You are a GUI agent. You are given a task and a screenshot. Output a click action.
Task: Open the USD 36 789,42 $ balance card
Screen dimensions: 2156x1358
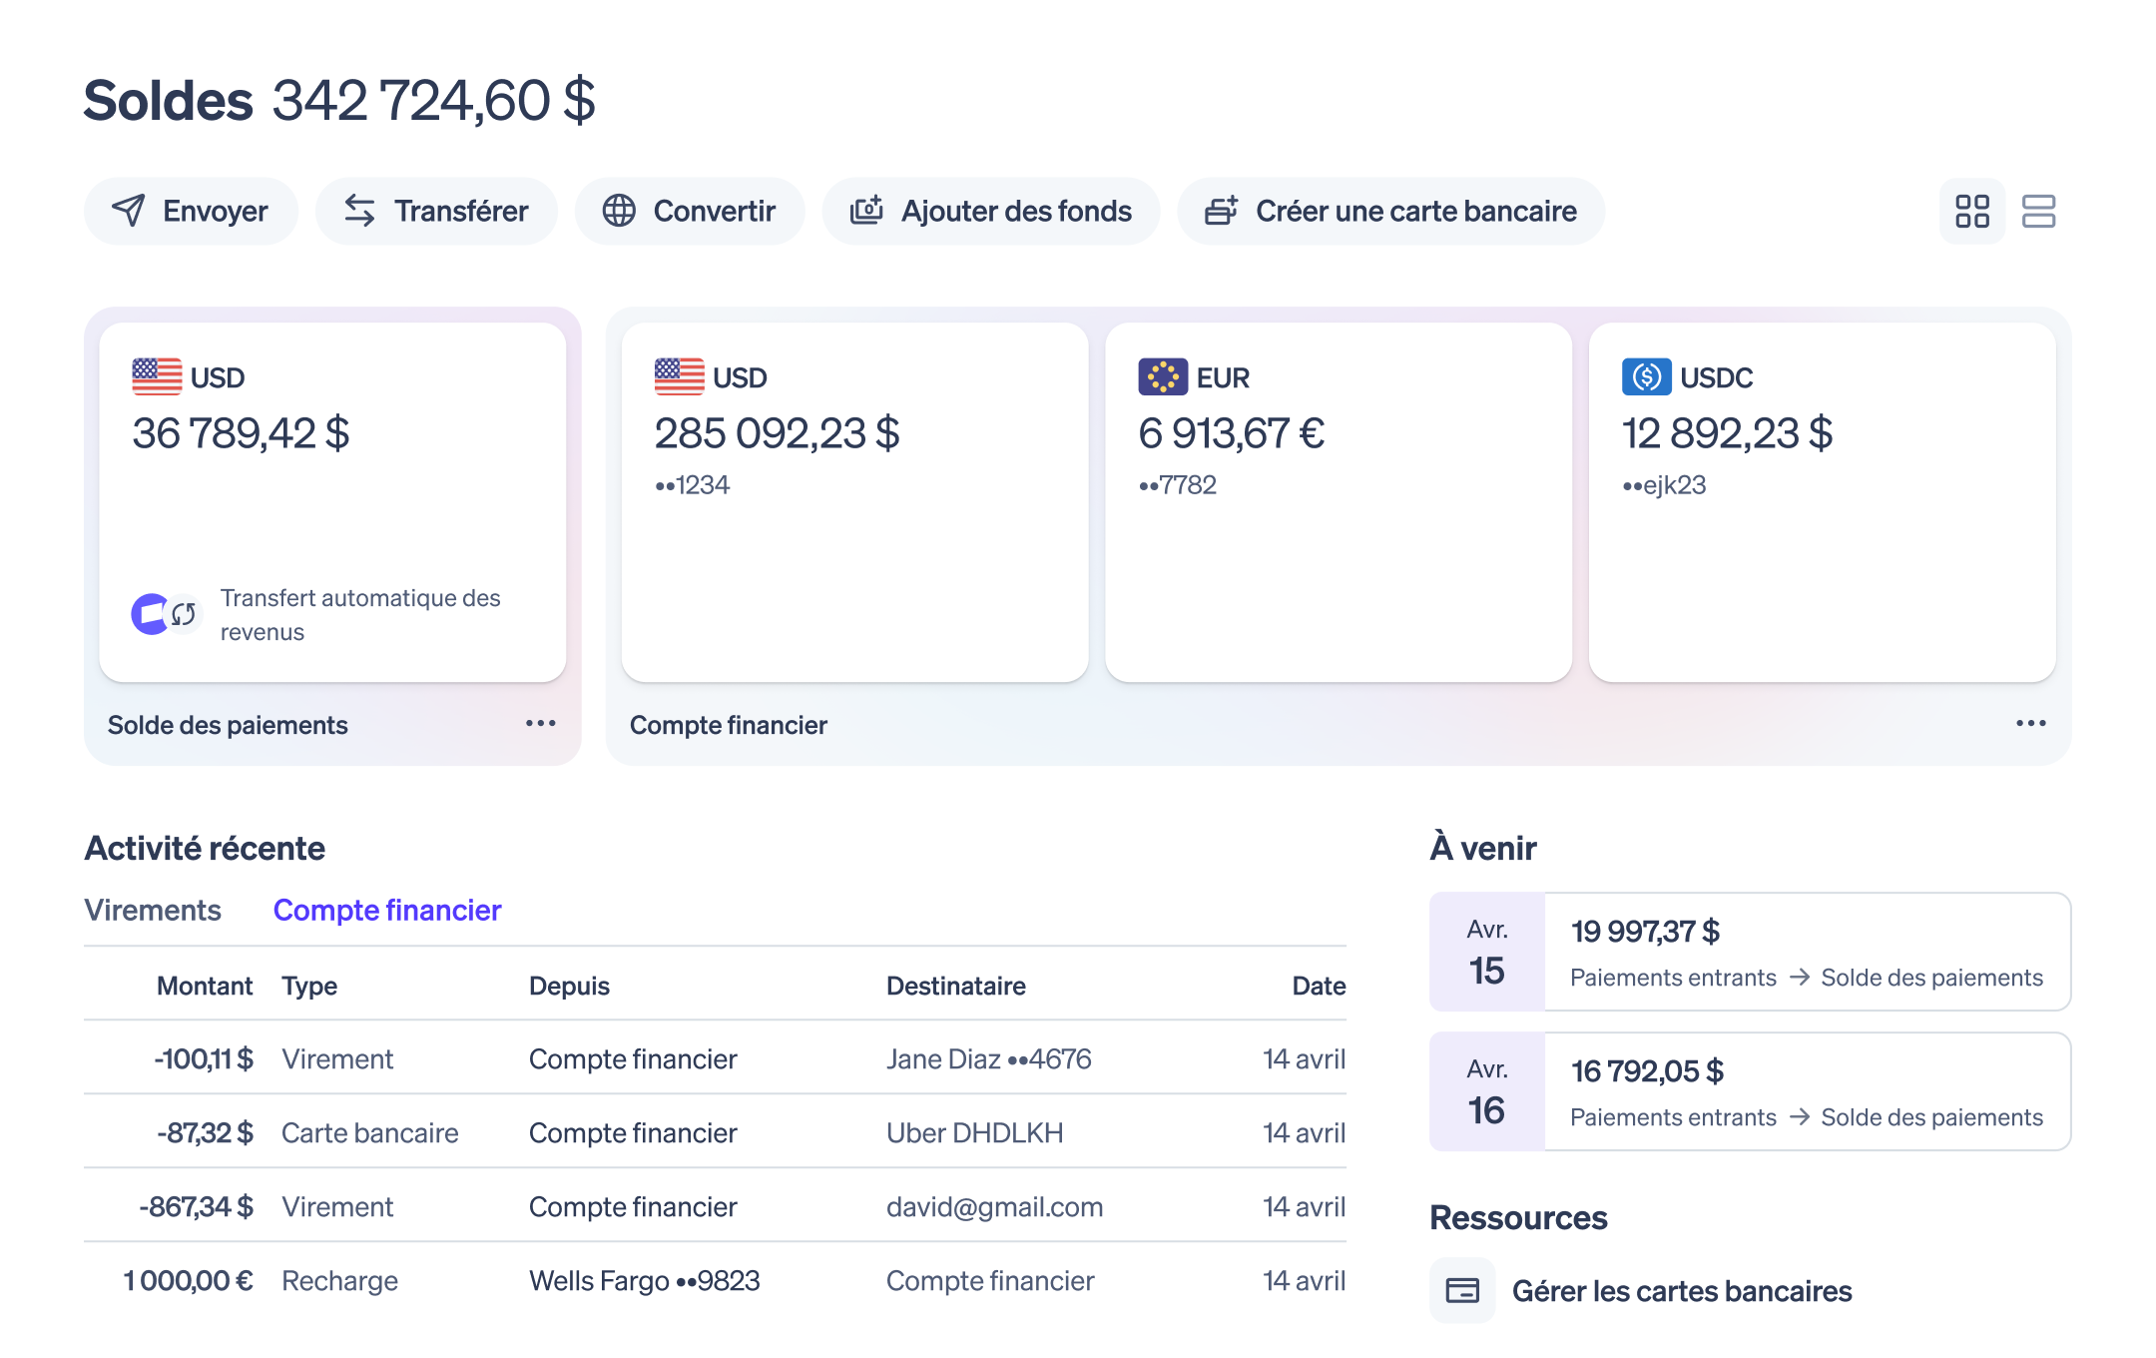(332, 502)
